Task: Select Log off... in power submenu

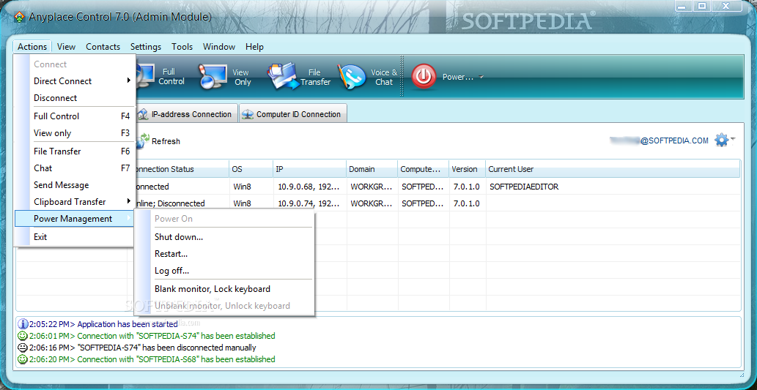Action: click(224, 271)
